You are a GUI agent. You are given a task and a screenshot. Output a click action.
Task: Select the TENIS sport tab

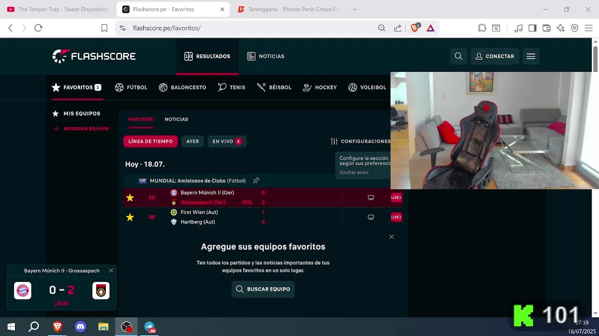[x=232, y=87]
